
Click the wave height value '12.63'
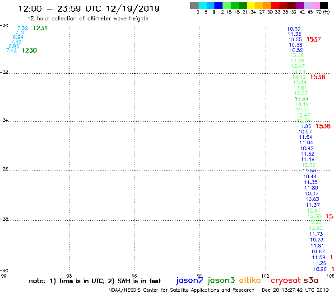pos(301,93)
